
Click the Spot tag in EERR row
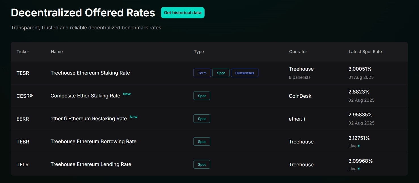pyautogui.click(x=202, y=119)
